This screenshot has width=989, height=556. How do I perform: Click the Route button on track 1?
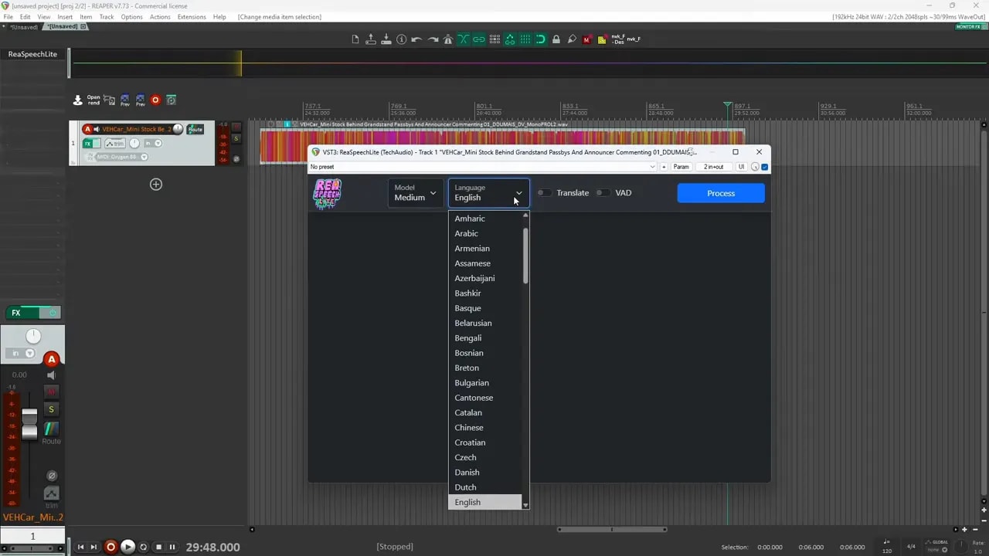coord(195,129)
